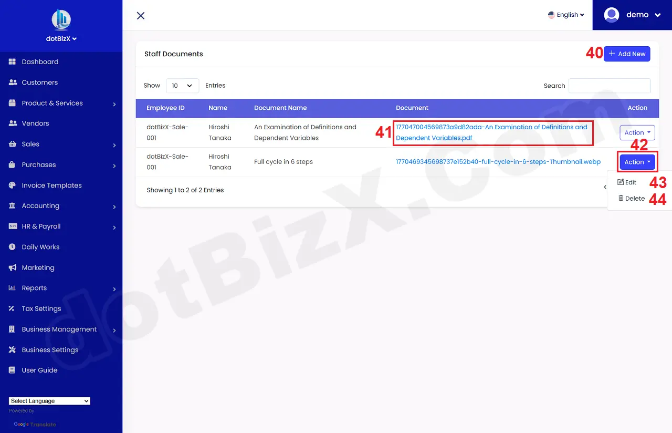Click inside the Search field
Image resolution: width=672 pixels, height=433 pixels.
[x=609, y=85]
